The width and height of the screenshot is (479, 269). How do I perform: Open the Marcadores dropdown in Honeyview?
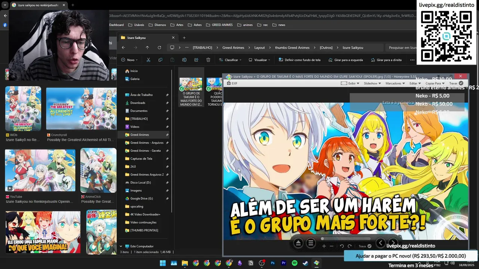click(x=395, y=83)
